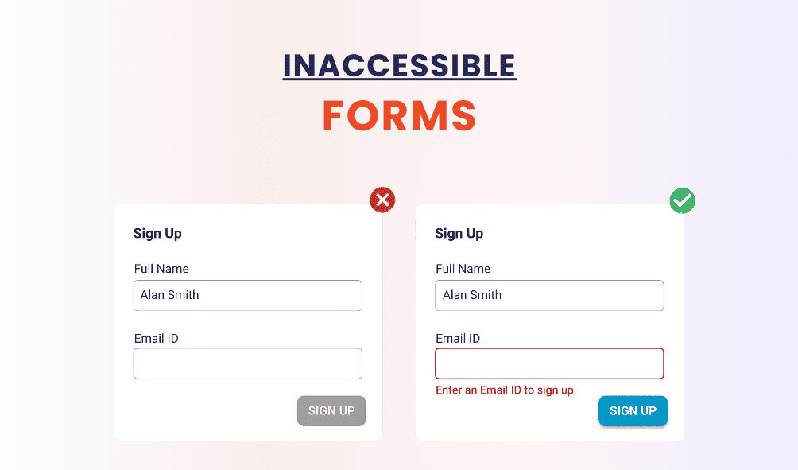Click the Full Name label in right form
The width and height of the screenshot is (798, 470).
(463, 269)
